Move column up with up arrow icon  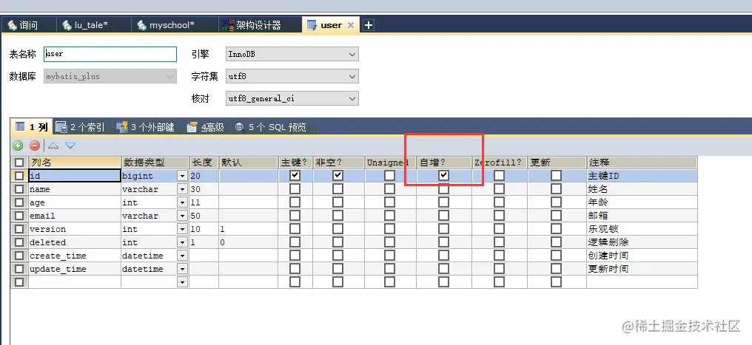pos(53,146)
